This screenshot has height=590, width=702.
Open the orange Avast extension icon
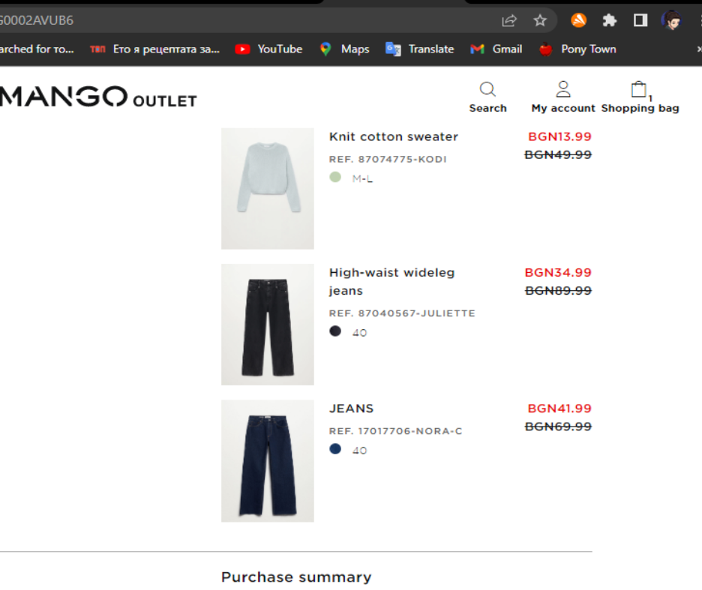[x=579, y=20]
